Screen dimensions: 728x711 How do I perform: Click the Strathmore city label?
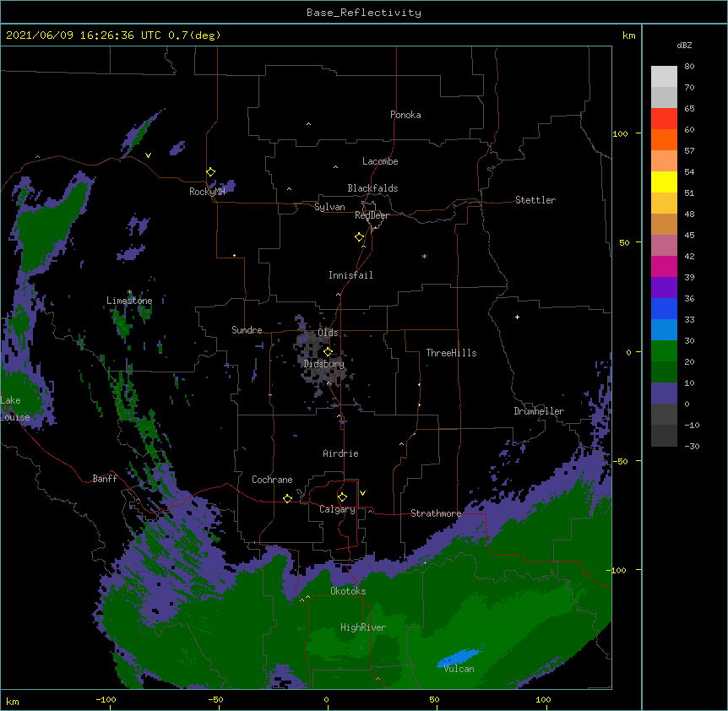coord(436,513)
